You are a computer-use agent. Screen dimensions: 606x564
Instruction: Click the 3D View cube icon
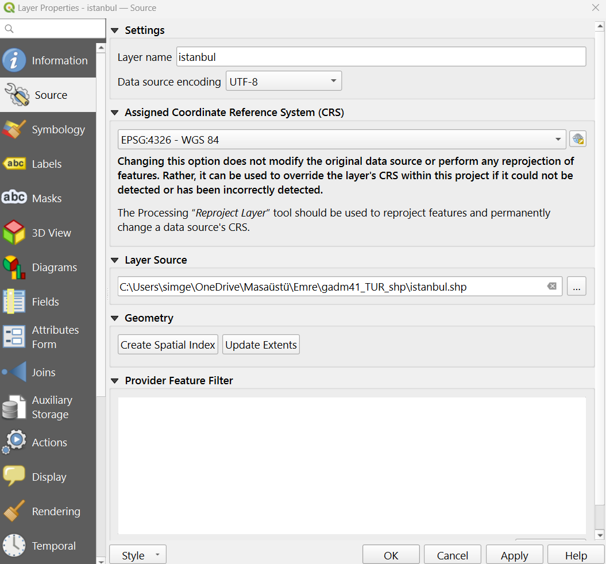[14, 233]
